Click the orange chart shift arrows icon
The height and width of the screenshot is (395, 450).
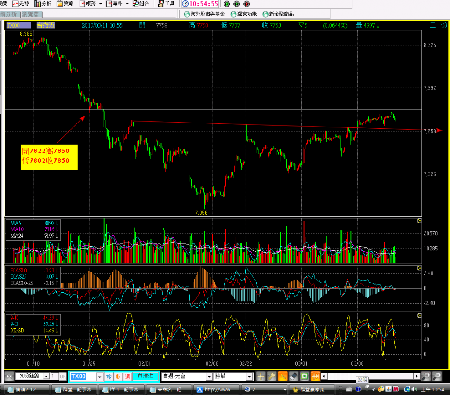tap(315, 376)
